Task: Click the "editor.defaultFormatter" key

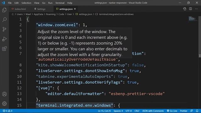Action: coord(74,94)
